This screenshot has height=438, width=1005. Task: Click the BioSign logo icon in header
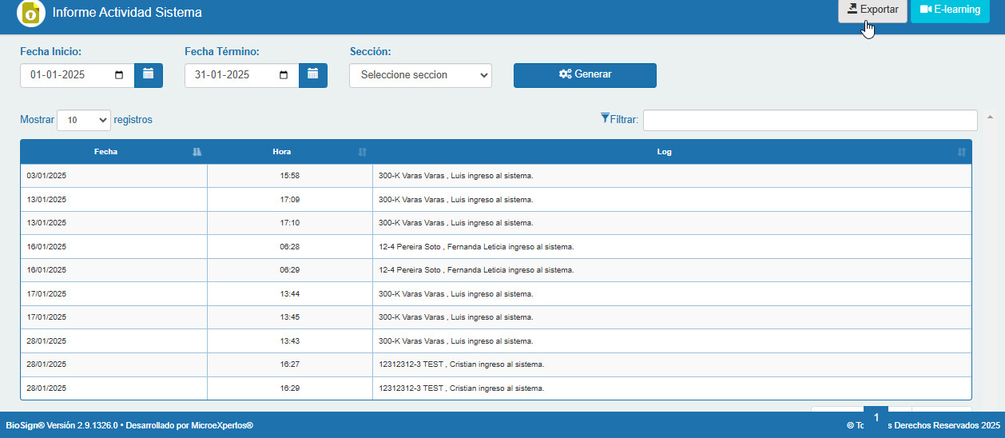31,13
